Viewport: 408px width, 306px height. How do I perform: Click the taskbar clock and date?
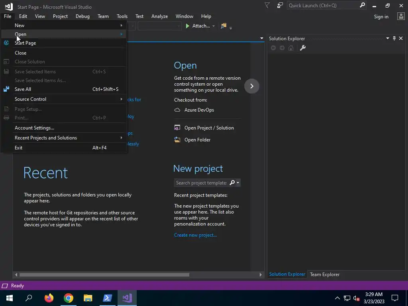point(374,298)
